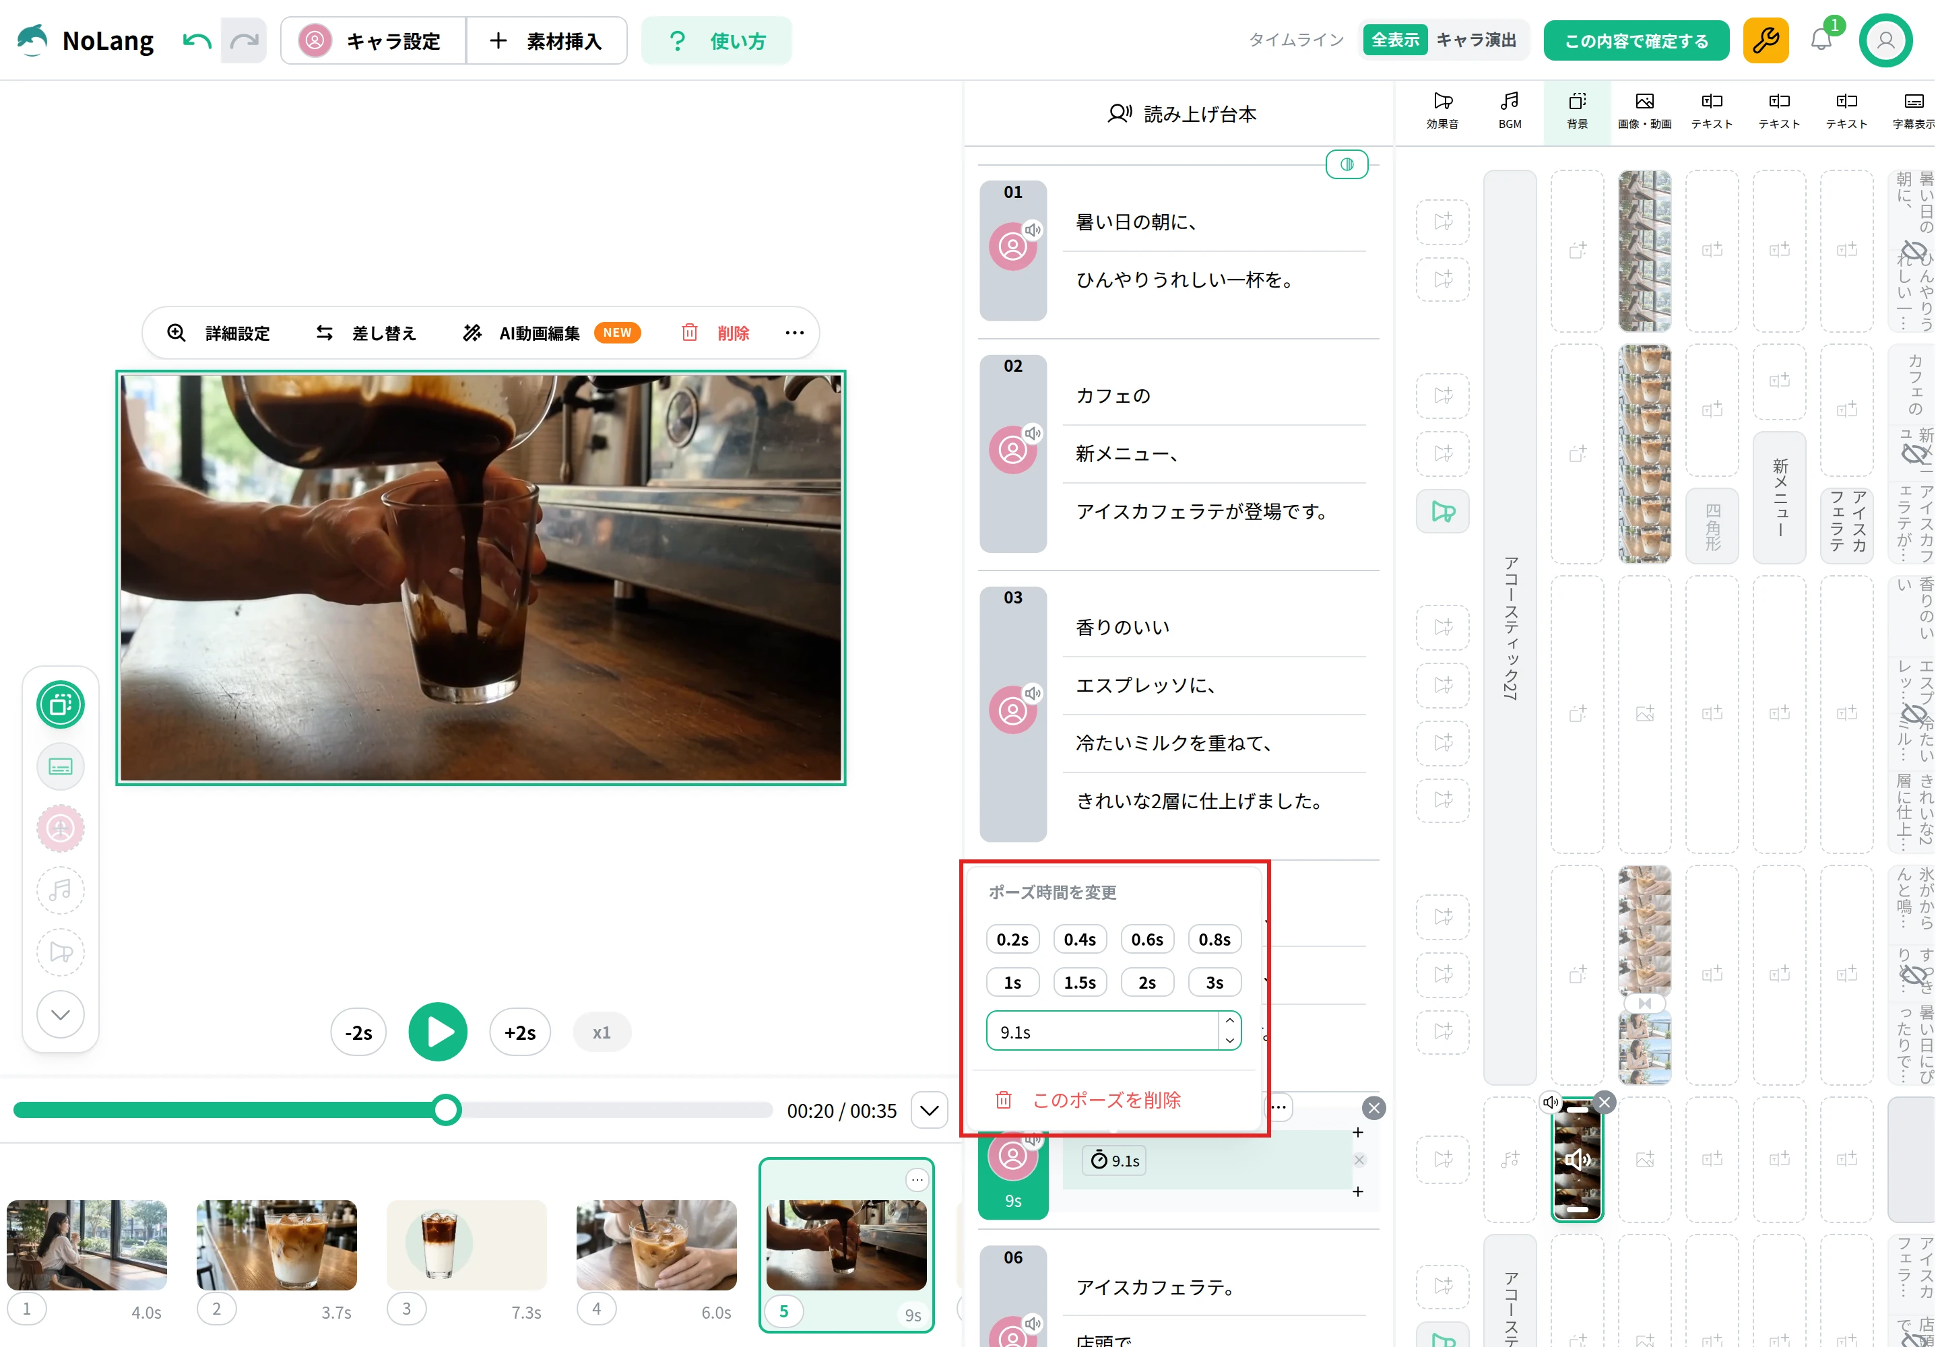Click the 使い方 help button
The image size is (1940, 1347).
pos(716,40)
